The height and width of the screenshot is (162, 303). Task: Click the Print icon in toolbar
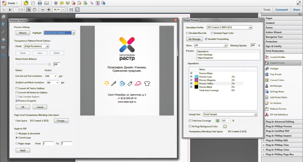[x=40, y=3]
